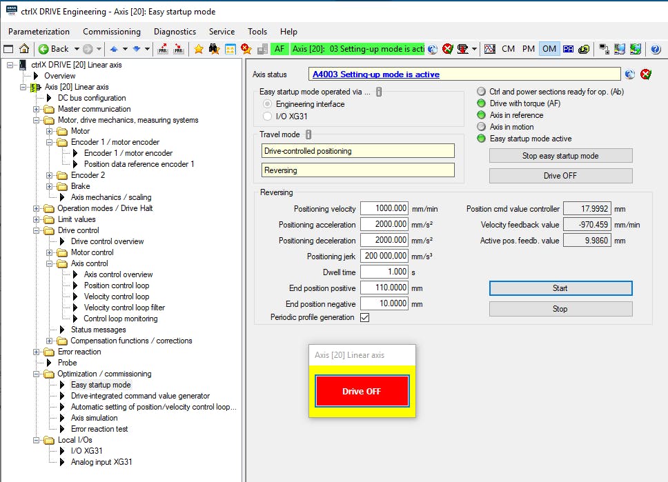Click the info icon beside Travel mode
The height and width of the screenshot is (482, 668).
coord(308,134)
